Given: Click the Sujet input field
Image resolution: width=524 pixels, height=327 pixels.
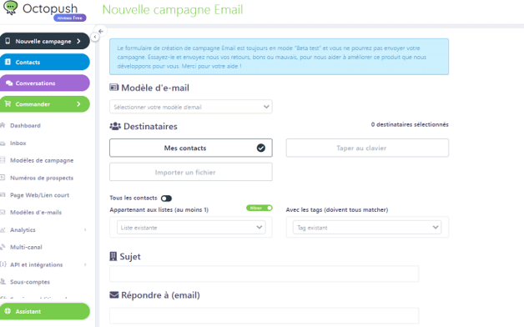Looking at the screenshot, I should coord(264,274).
